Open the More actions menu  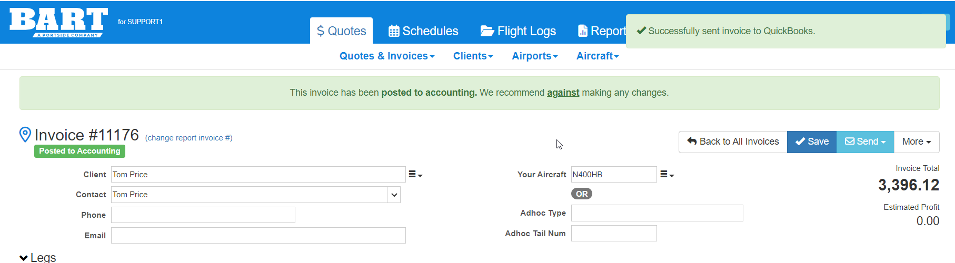[917, 142]
